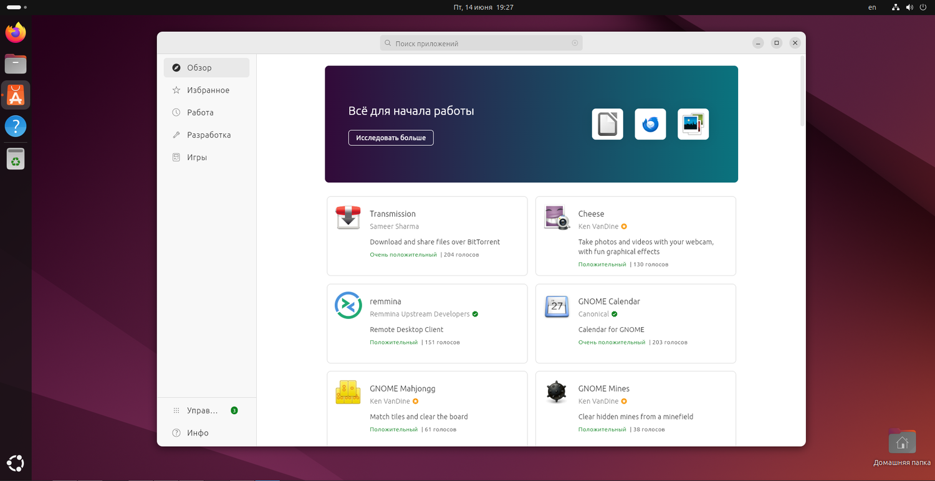Open the Избранное category
The image size is (935, 481).
tap(206, 90)
